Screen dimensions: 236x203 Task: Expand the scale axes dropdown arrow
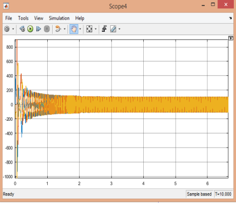pos(95,29)
